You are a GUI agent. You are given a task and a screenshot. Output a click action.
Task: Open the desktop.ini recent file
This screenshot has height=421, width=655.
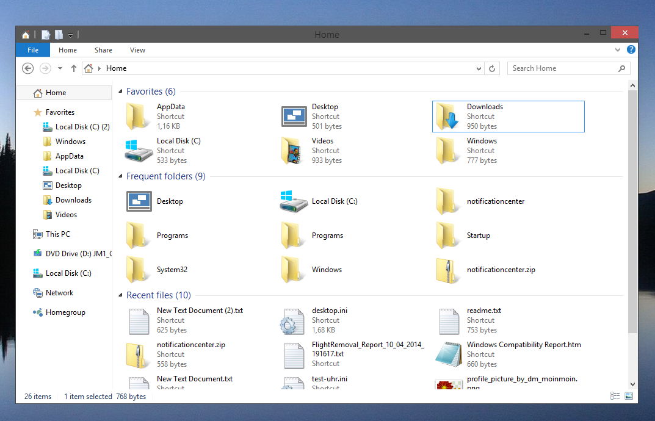314,320
